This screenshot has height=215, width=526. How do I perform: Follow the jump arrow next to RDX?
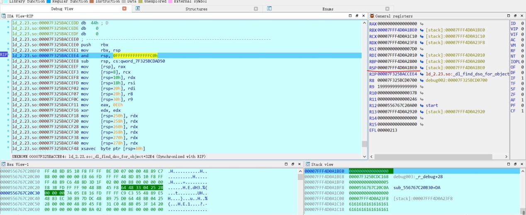422,43
